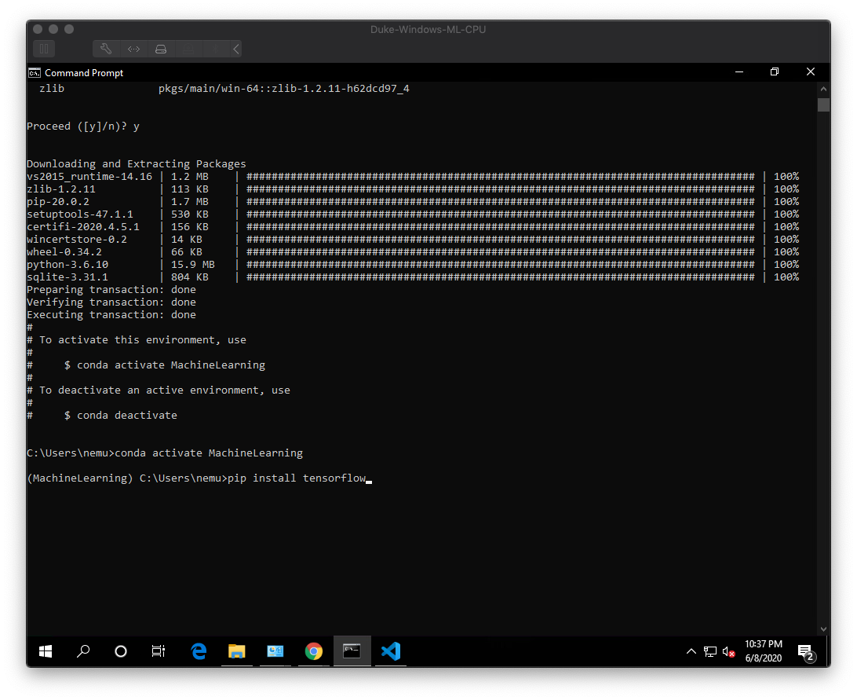This screenshot has height=700, width=857.
Task: Suspend the virtual machine using the pause icon
Action: tap(44, 48)
